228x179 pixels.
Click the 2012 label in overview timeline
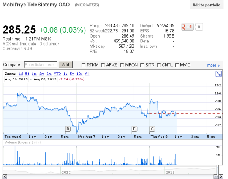66,172
